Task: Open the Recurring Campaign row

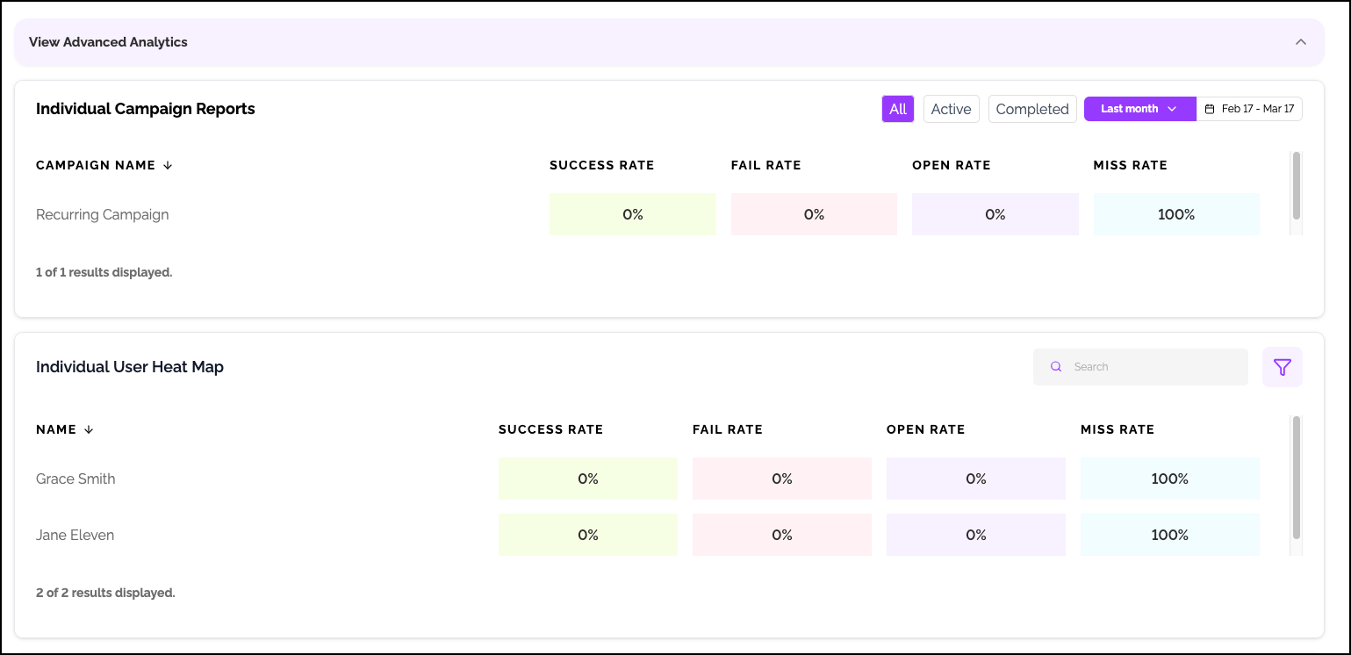Action: (103, 214)
